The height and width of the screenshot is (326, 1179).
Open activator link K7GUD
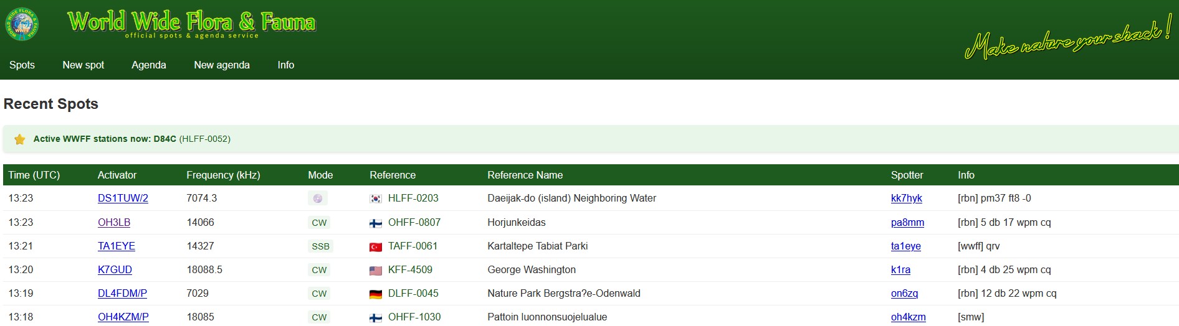[115, 270]
